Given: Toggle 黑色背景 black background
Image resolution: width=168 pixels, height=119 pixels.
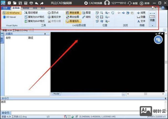Looking at the screenshot, I should pos(73,13).
